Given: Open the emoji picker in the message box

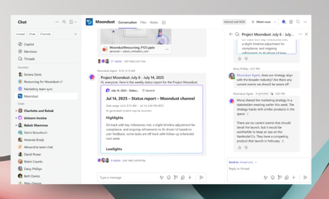Looking at the screenshot, I should coord(169,177).
